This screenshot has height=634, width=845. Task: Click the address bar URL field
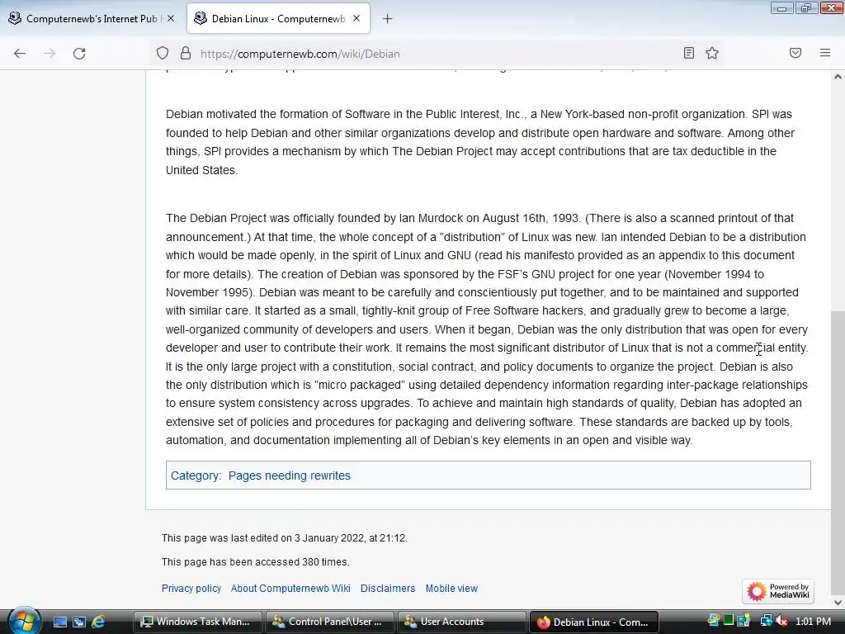coord(437,54)
